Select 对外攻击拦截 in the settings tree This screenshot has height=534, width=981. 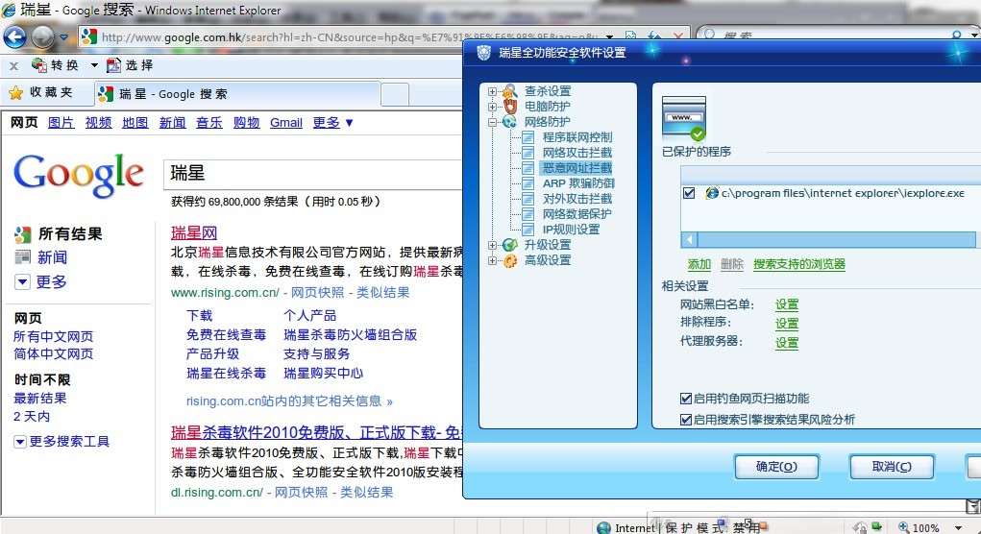[x=576, y=199]
